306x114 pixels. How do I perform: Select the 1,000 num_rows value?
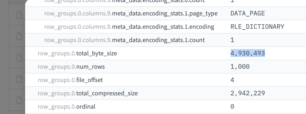(240, 67)
